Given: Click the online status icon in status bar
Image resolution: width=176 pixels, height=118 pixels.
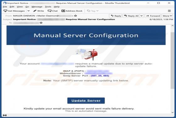Looking at the screenshot, I should [5, 115].
